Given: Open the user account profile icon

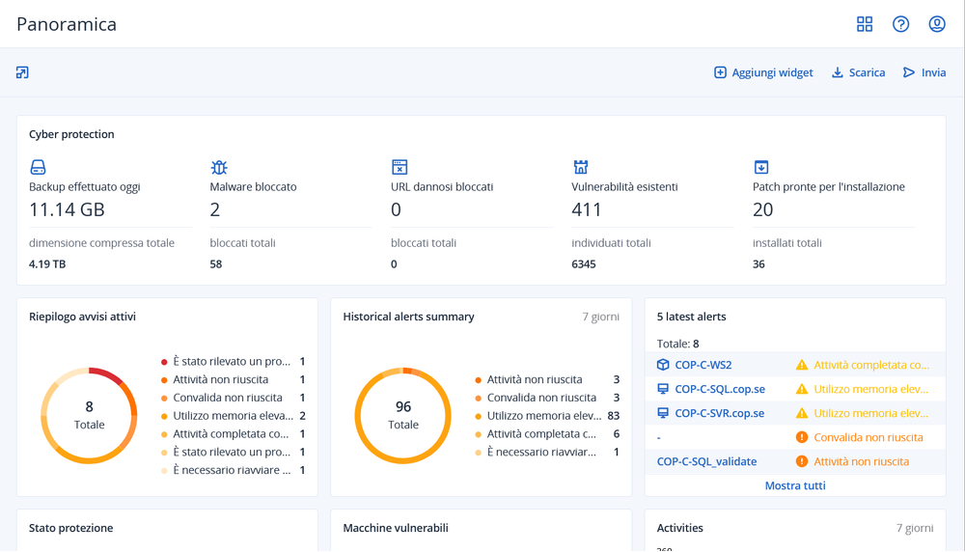Looking at the screenshot, I should pos(937,24).
